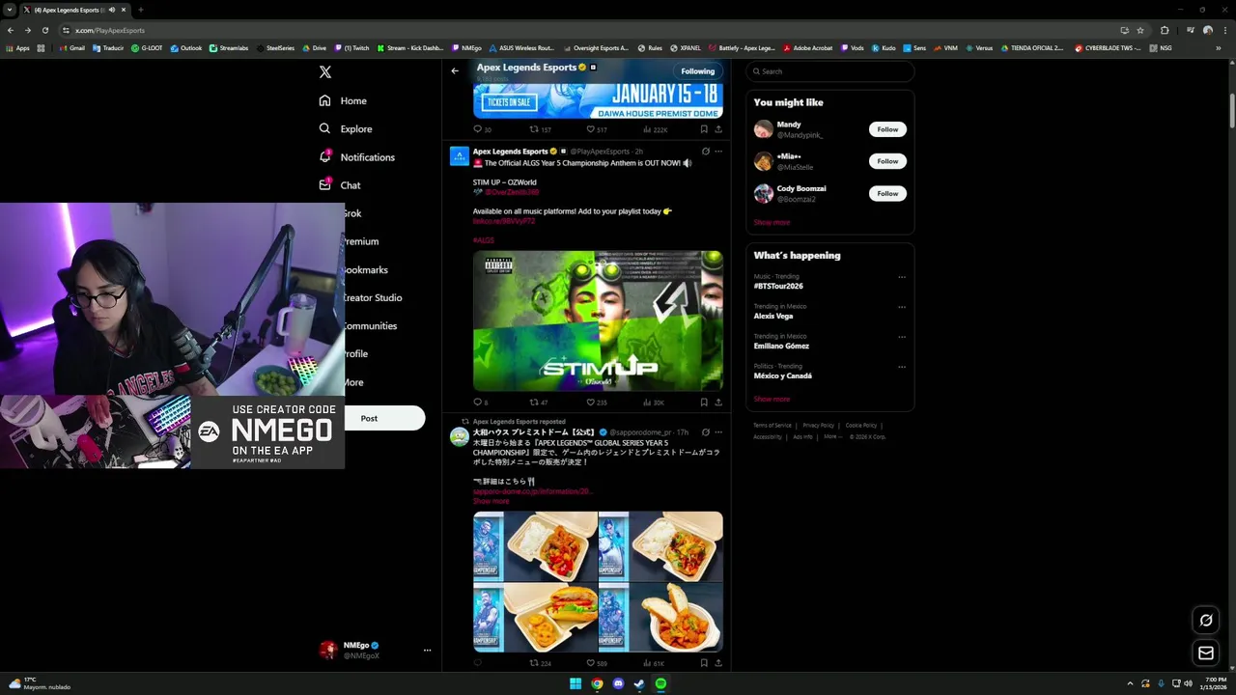Viewport: 1236px width, 695px height.
Task: Open the Streamlabs bookmark
Action: tap(229, 47)
